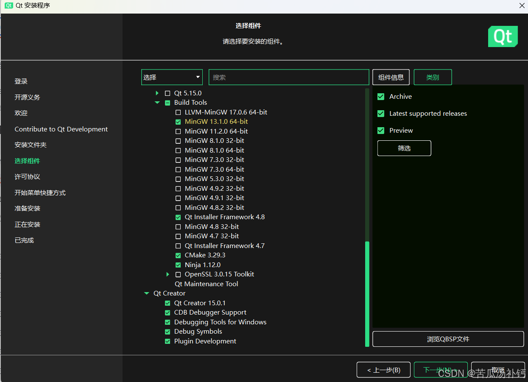Check MinGW 5.3.0 32-bit
The image size is (528, 382).
[178, 179]
